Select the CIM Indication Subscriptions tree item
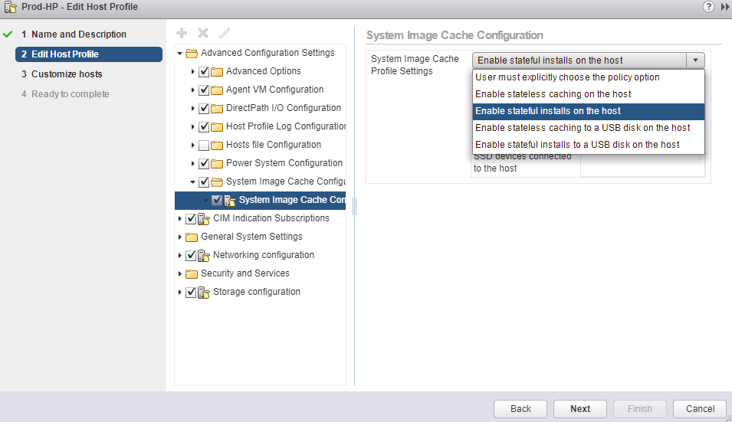 [x=271, y=218]
